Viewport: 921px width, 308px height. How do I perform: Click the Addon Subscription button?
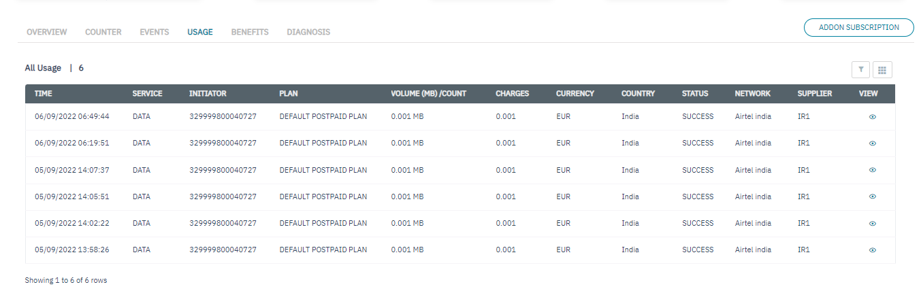pyautogui.click(x=858, y=28)
